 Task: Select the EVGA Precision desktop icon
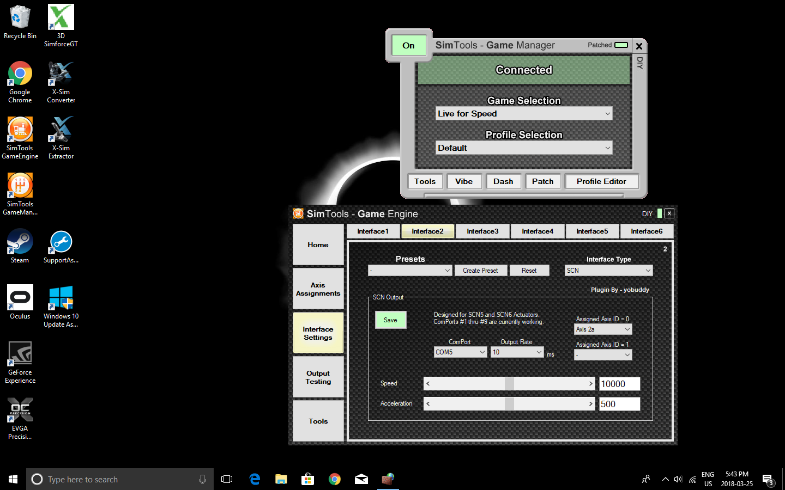20,419
